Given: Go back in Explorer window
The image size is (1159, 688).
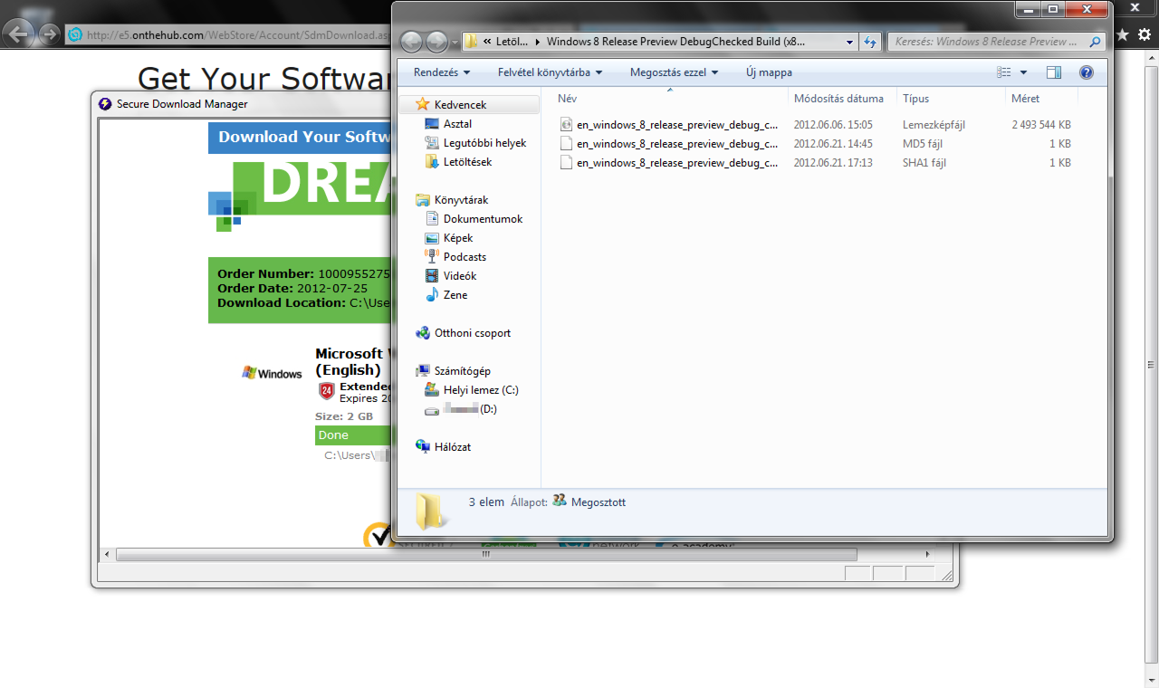Looking at the screenshot, I should coord(412,42).
